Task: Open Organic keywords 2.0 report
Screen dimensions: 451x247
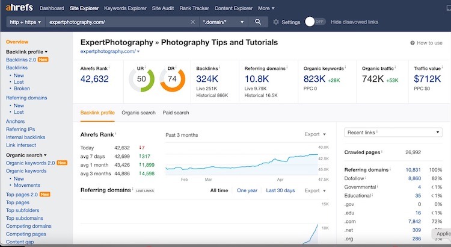Action: point(30,163)
